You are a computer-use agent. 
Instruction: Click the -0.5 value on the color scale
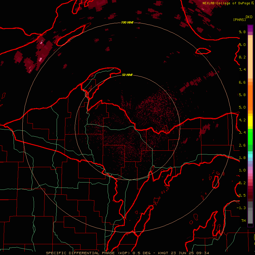tap(241, 195)
